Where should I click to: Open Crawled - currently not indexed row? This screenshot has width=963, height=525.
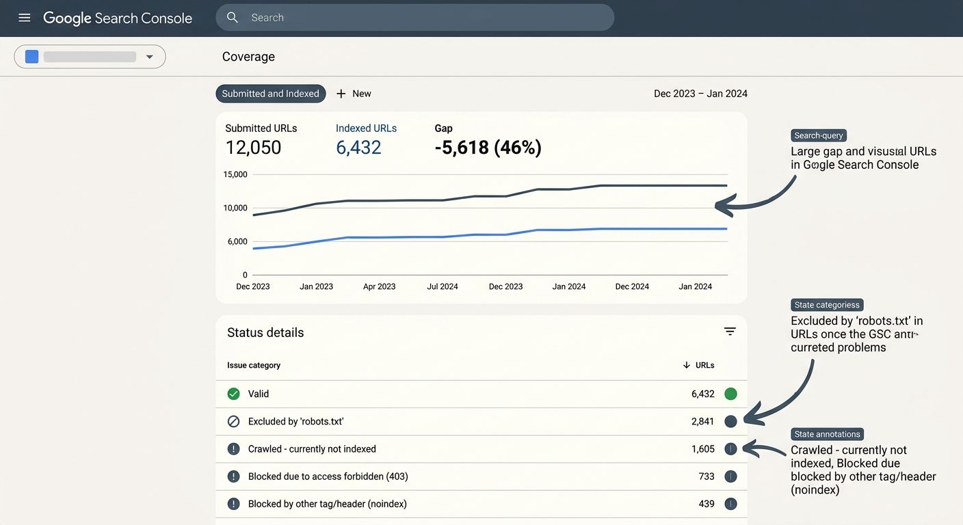pos(481,449)
